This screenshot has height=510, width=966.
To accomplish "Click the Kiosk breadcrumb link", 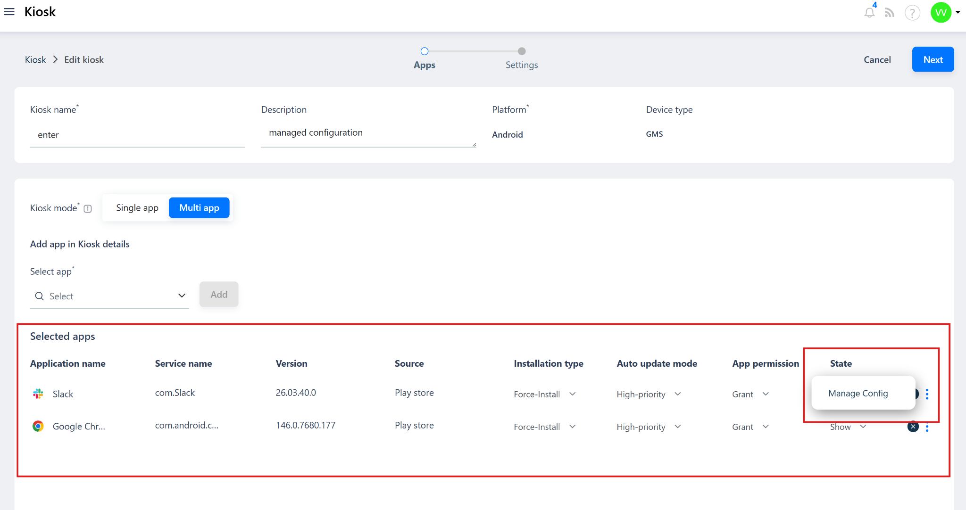I will point(35,60).
